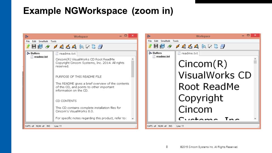Select readme.txt under Buffers in left window

(x=39, y=57)
